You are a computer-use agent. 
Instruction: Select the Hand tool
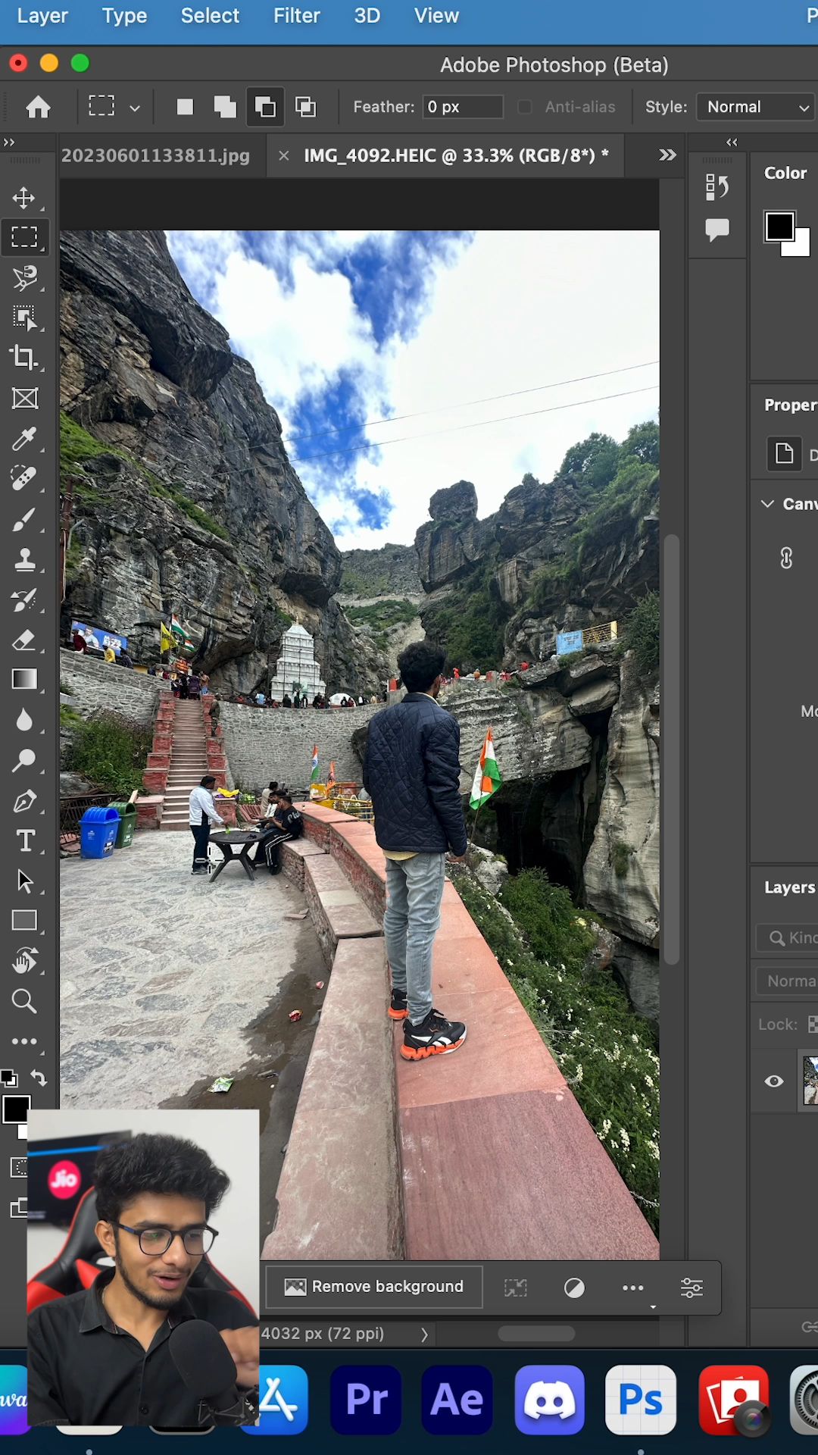pos(24,961)
